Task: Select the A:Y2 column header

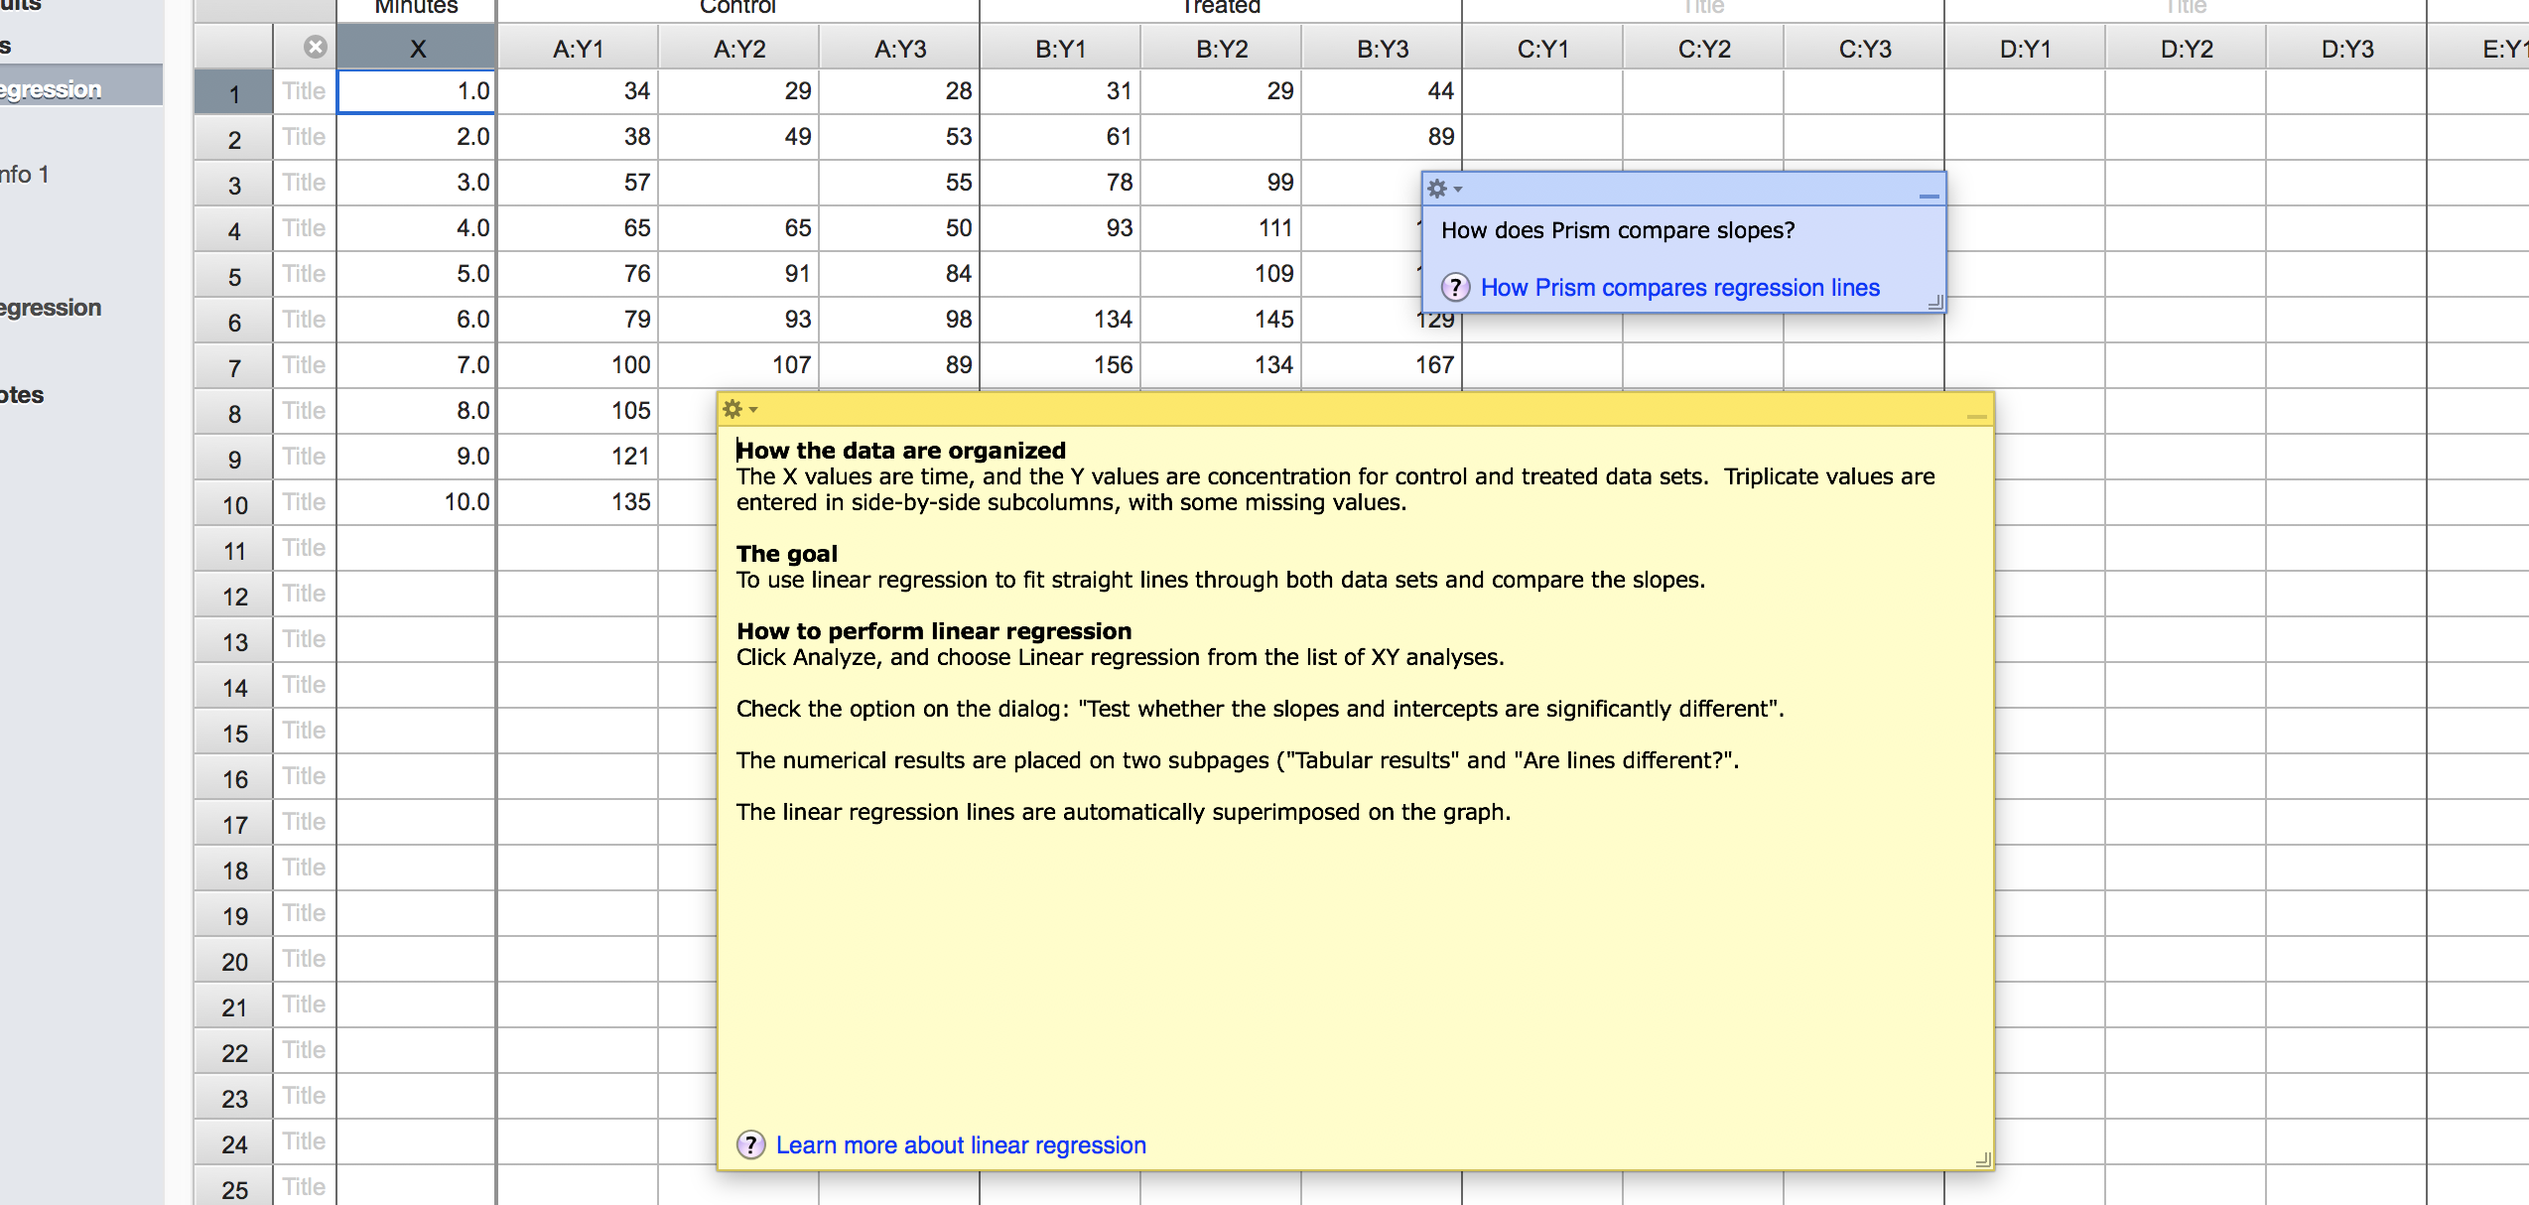Action: pyautogui.click(x=738, y=48)
